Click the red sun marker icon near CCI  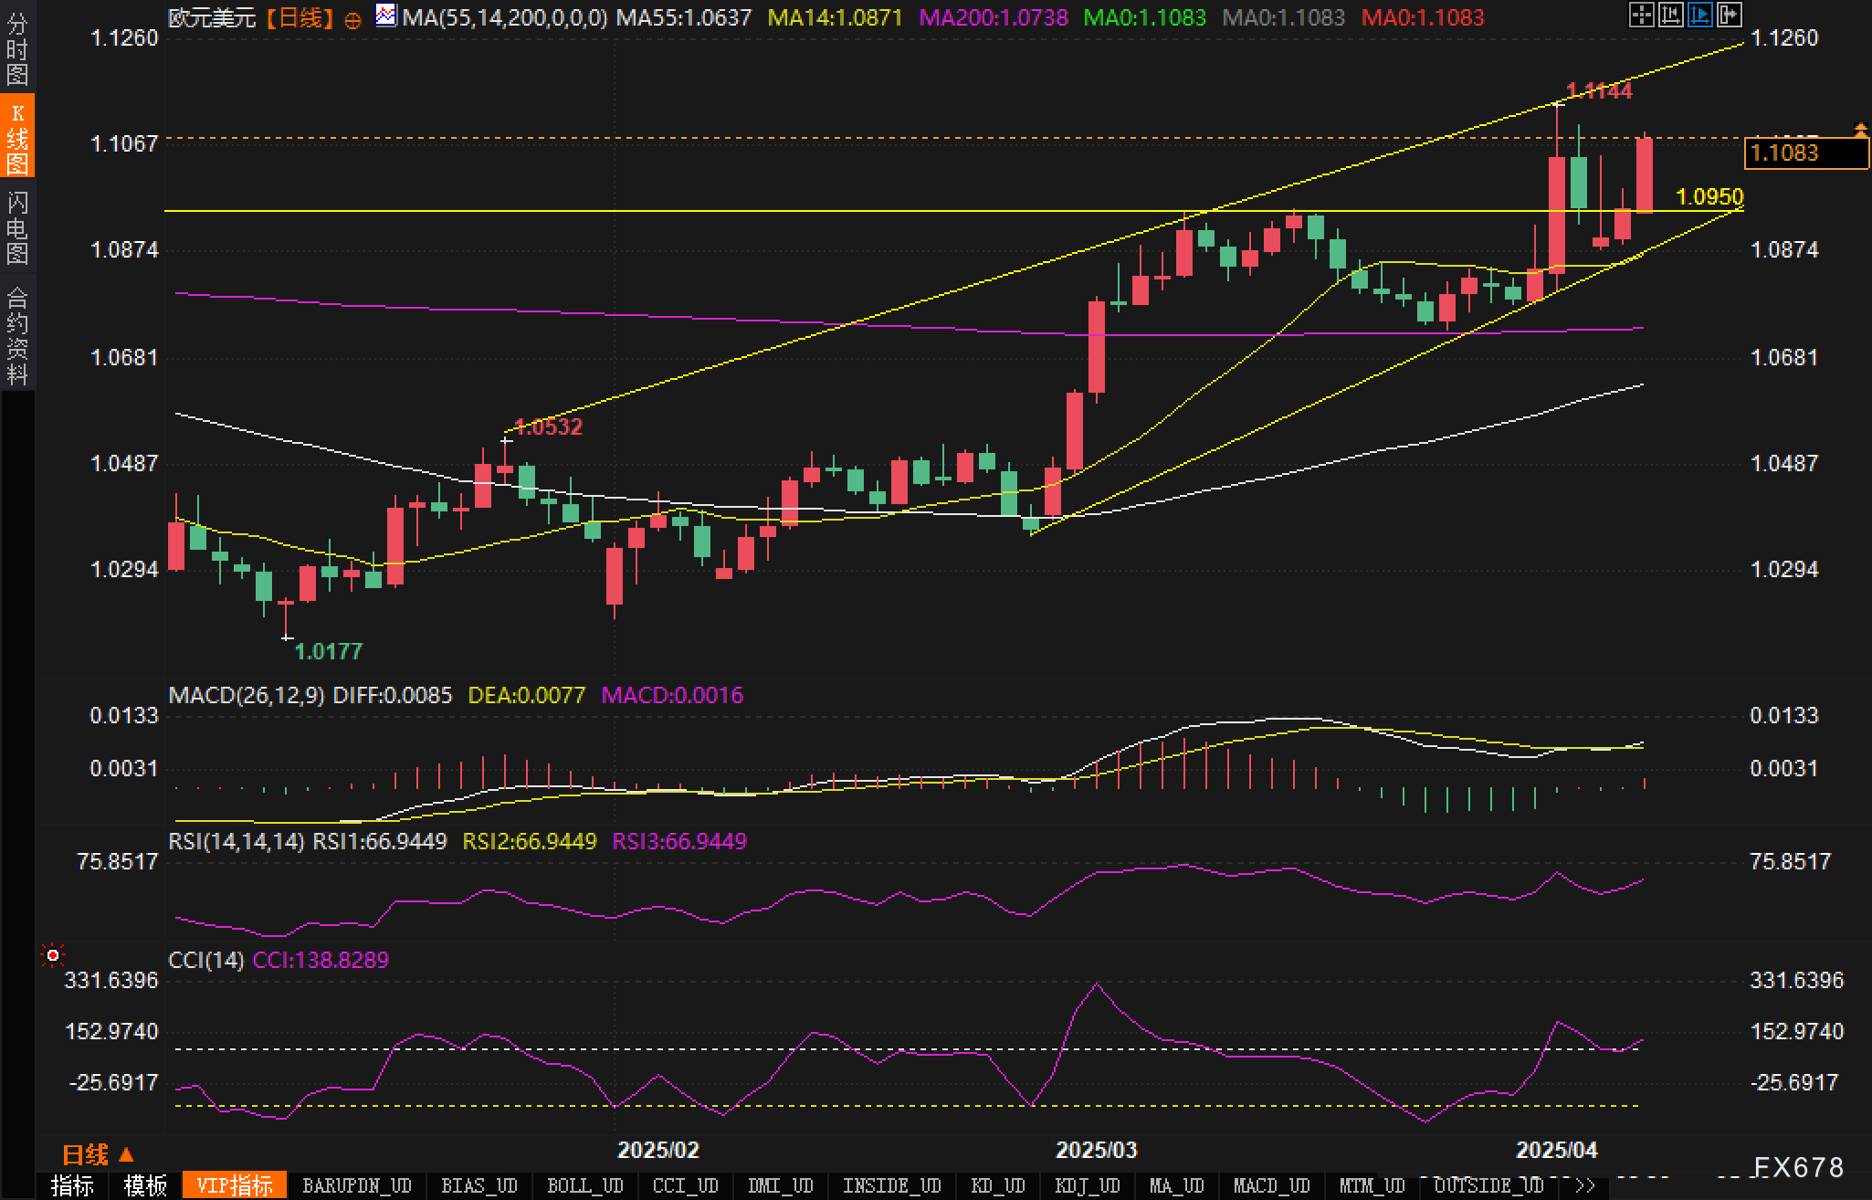[53, 955]
